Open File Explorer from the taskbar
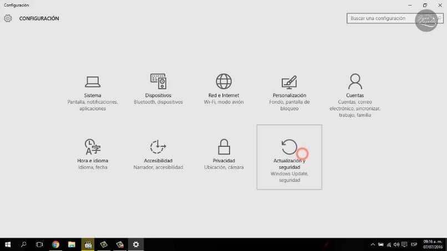The image size is (447, 251). 72,244
